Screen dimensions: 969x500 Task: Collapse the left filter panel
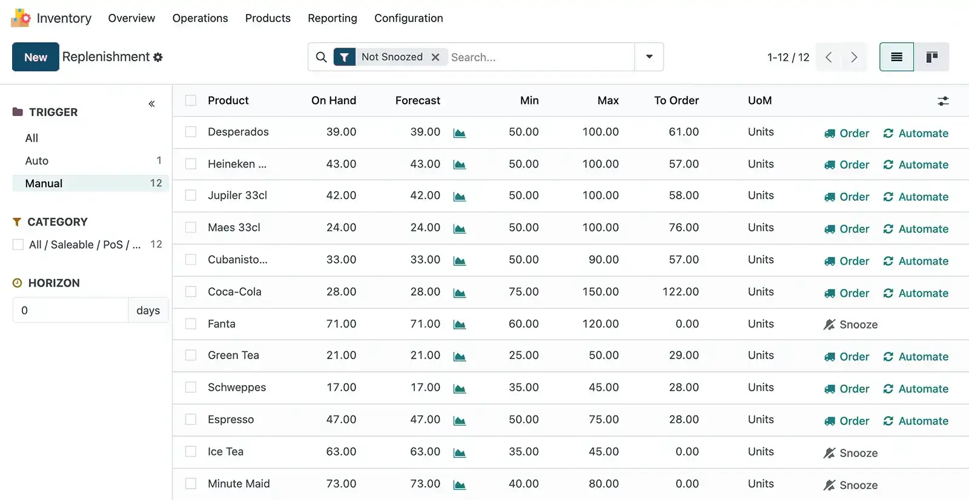[151, 104]
